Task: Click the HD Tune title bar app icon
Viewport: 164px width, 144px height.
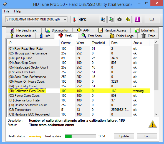Action: tap(5, 4)
